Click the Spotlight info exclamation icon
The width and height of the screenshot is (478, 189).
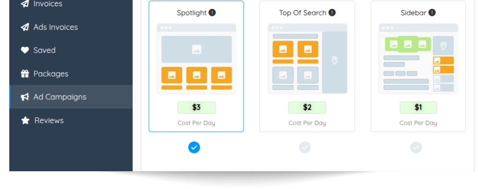[x=212, y=13]
